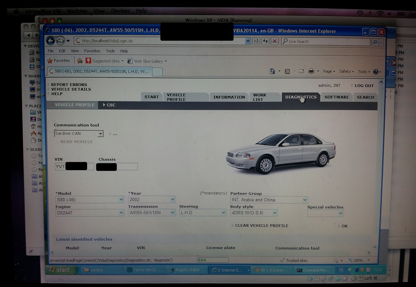Click the READ VEHICLE button
416x287 pixels.
(x=76, y=142)
